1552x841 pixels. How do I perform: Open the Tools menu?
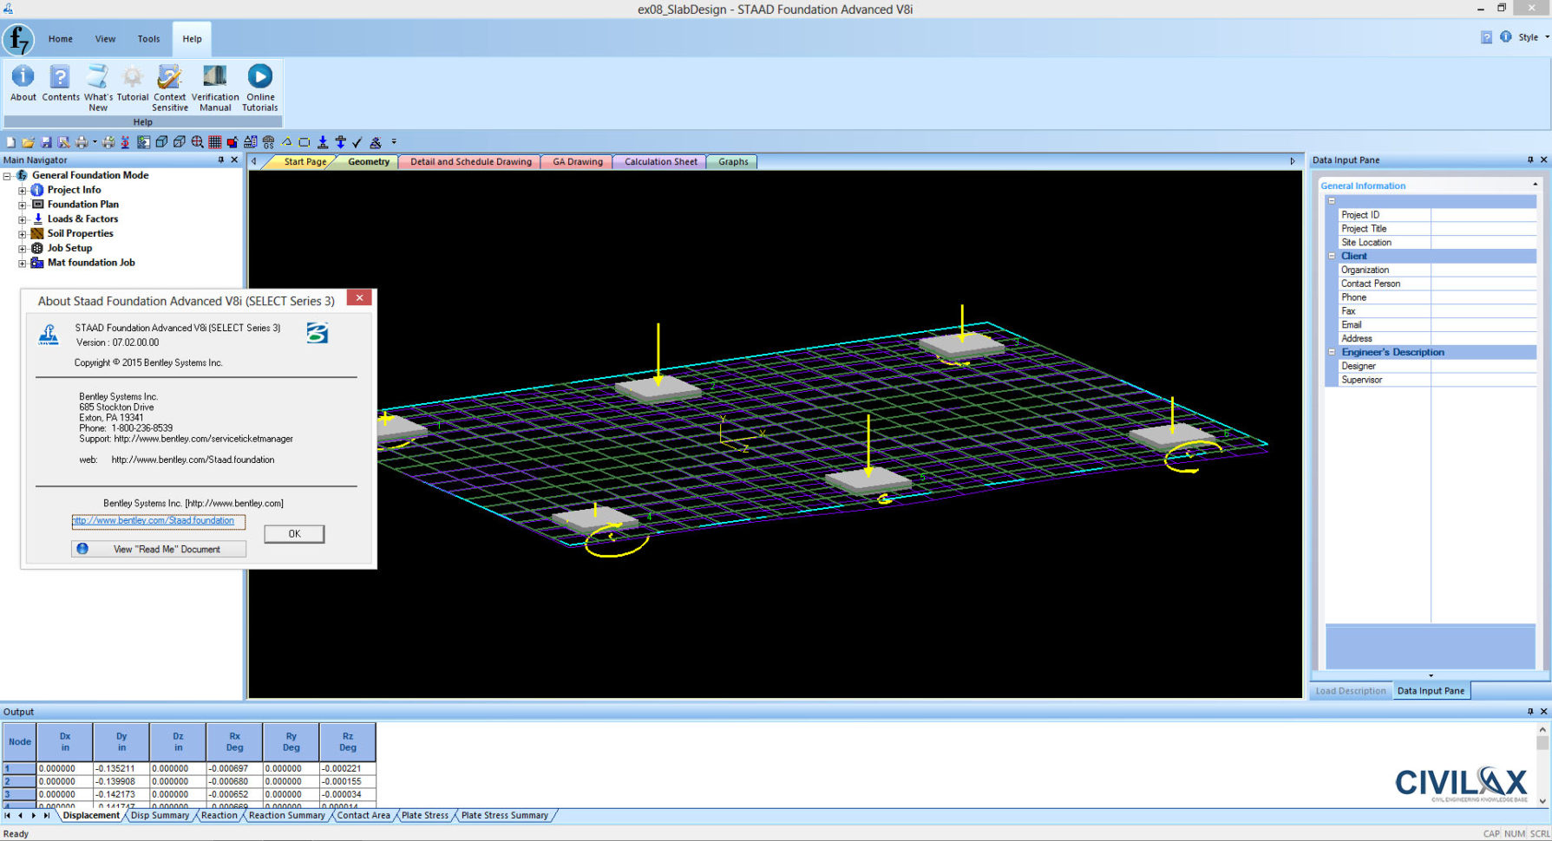pyautogui.click(x=148, y=38)
